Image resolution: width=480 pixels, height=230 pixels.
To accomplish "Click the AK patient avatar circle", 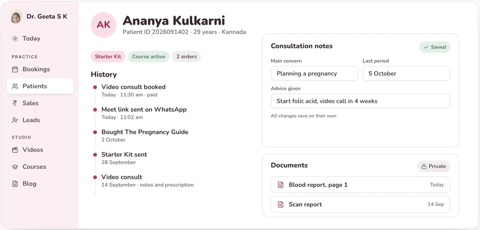I will (x=103, y=25).
